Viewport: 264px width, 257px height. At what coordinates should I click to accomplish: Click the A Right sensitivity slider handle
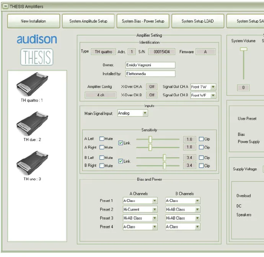[150, 147]
